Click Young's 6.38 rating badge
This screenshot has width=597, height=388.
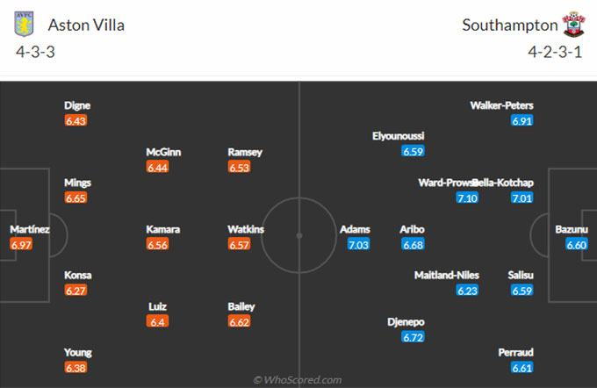(76, 368)
